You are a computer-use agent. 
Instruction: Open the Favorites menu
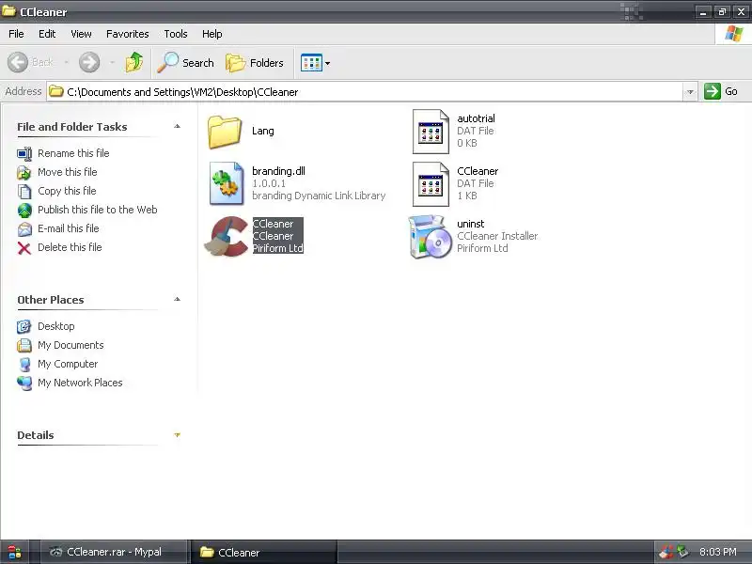click(128, 34)
